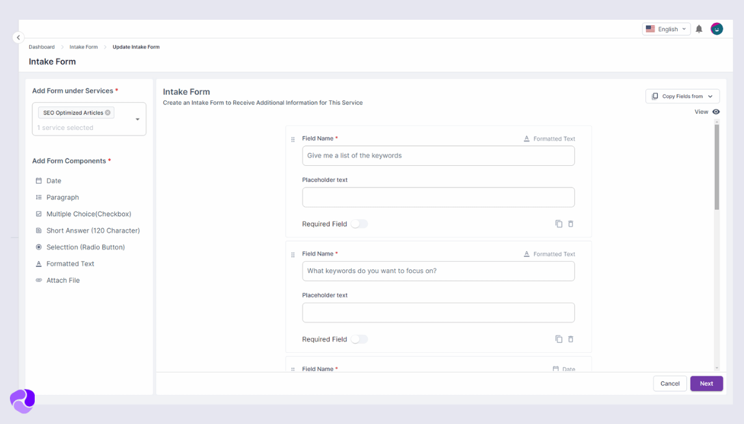Open Intake Form from the breadcrumb trail

coord(83,46)
